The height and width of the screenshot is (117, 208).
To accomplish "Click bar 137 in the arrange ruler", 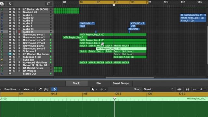I will click(183, 2).
